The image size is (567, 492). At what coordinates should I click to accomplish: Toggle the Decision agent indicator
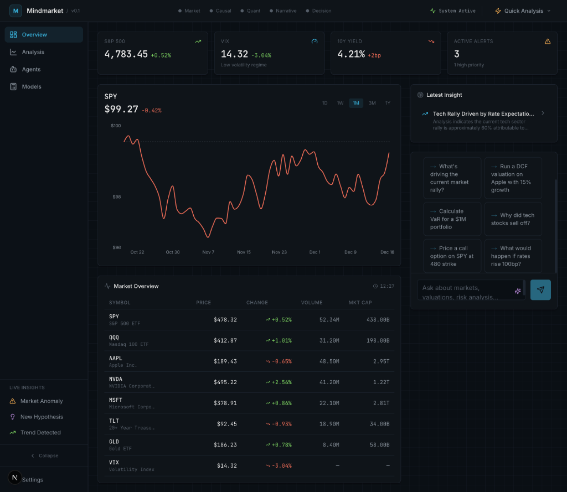tap(318, 11)
